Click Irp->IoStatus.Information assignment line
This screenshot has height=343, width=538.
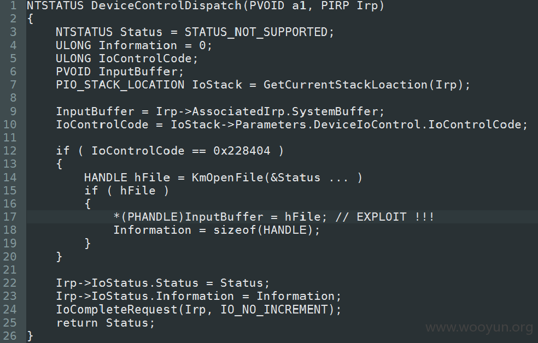pyautogui.click(x=198, y=296)
